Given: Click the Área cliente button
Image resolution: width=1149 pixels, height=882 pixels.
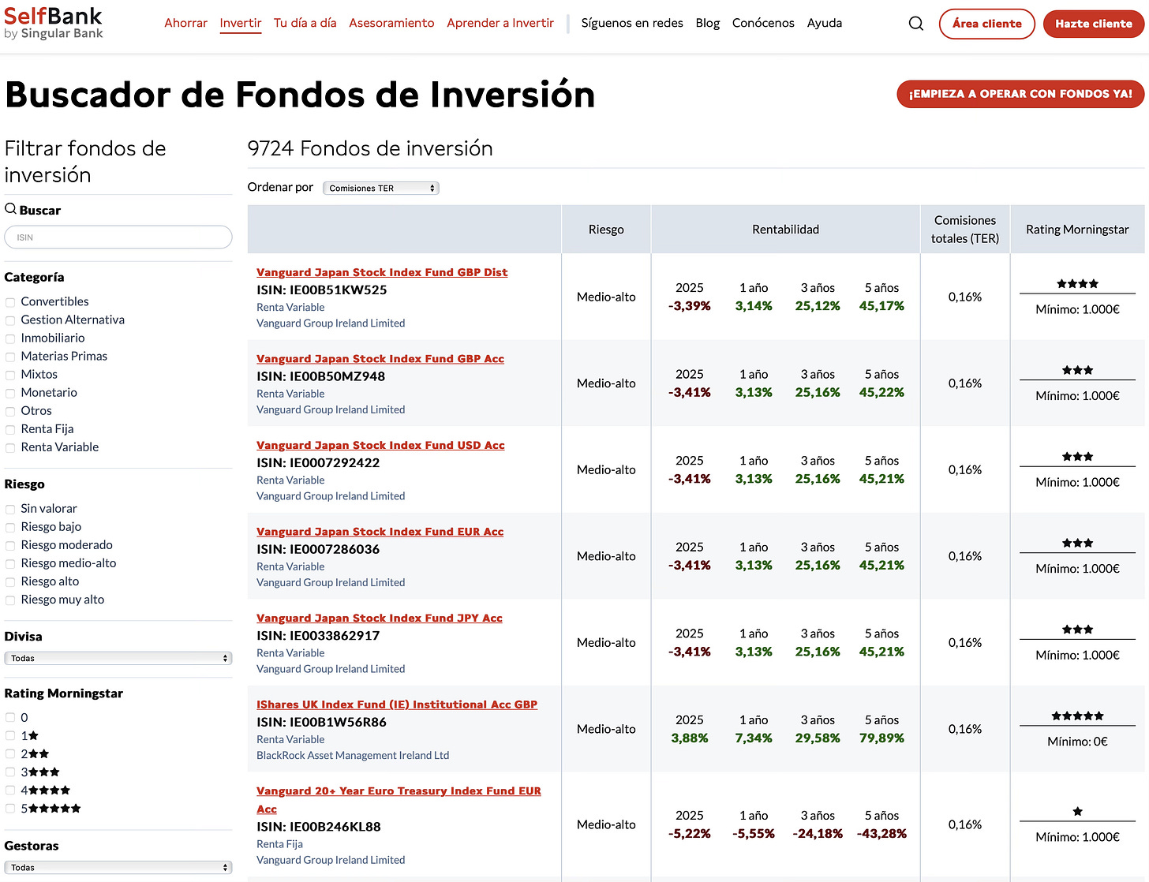Looking at the screenshot, I should 986,24.
